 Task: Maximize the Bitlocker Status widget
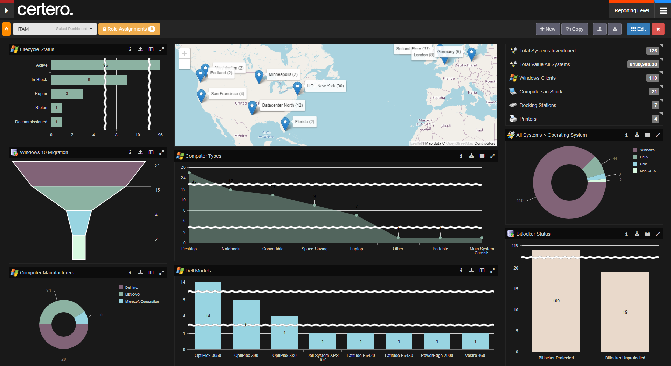pos(658,234)
